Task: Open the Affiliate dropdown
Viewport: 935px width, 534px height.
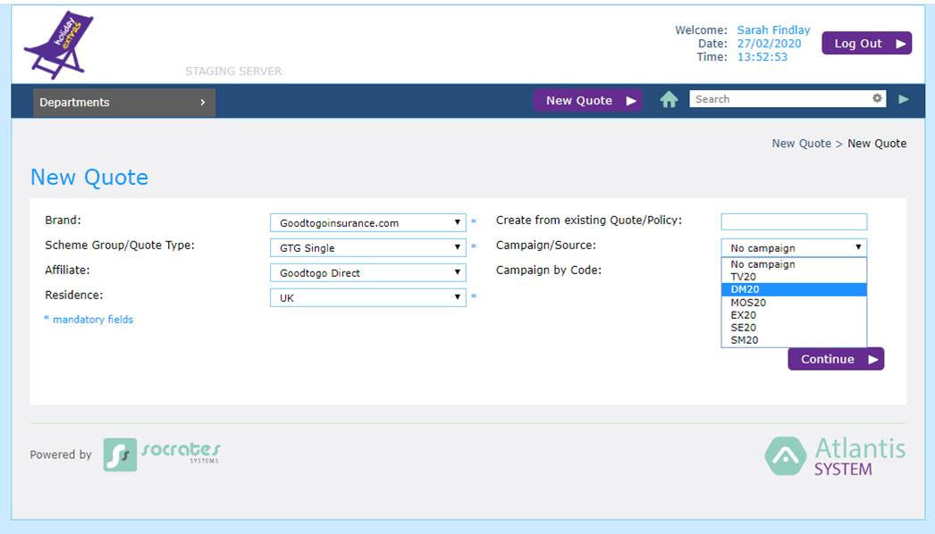Action: 367,273
